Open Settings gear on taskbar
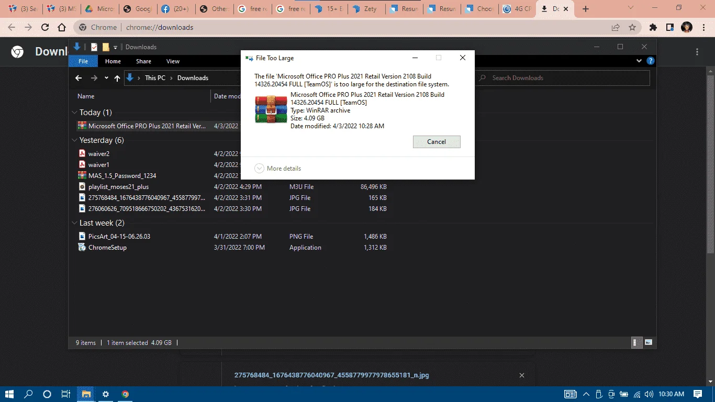Viewport: 715px width, 402px height. tap(105, 394)
